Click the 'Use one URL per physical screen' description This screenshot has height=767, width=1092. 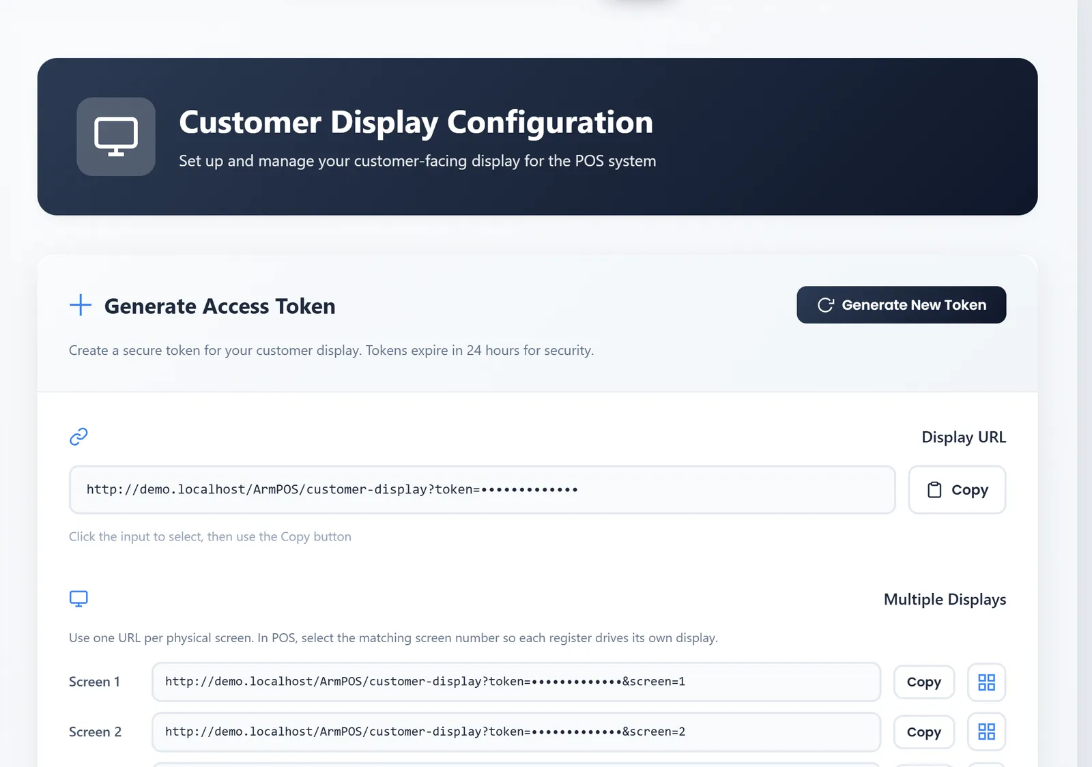point(393,637)
